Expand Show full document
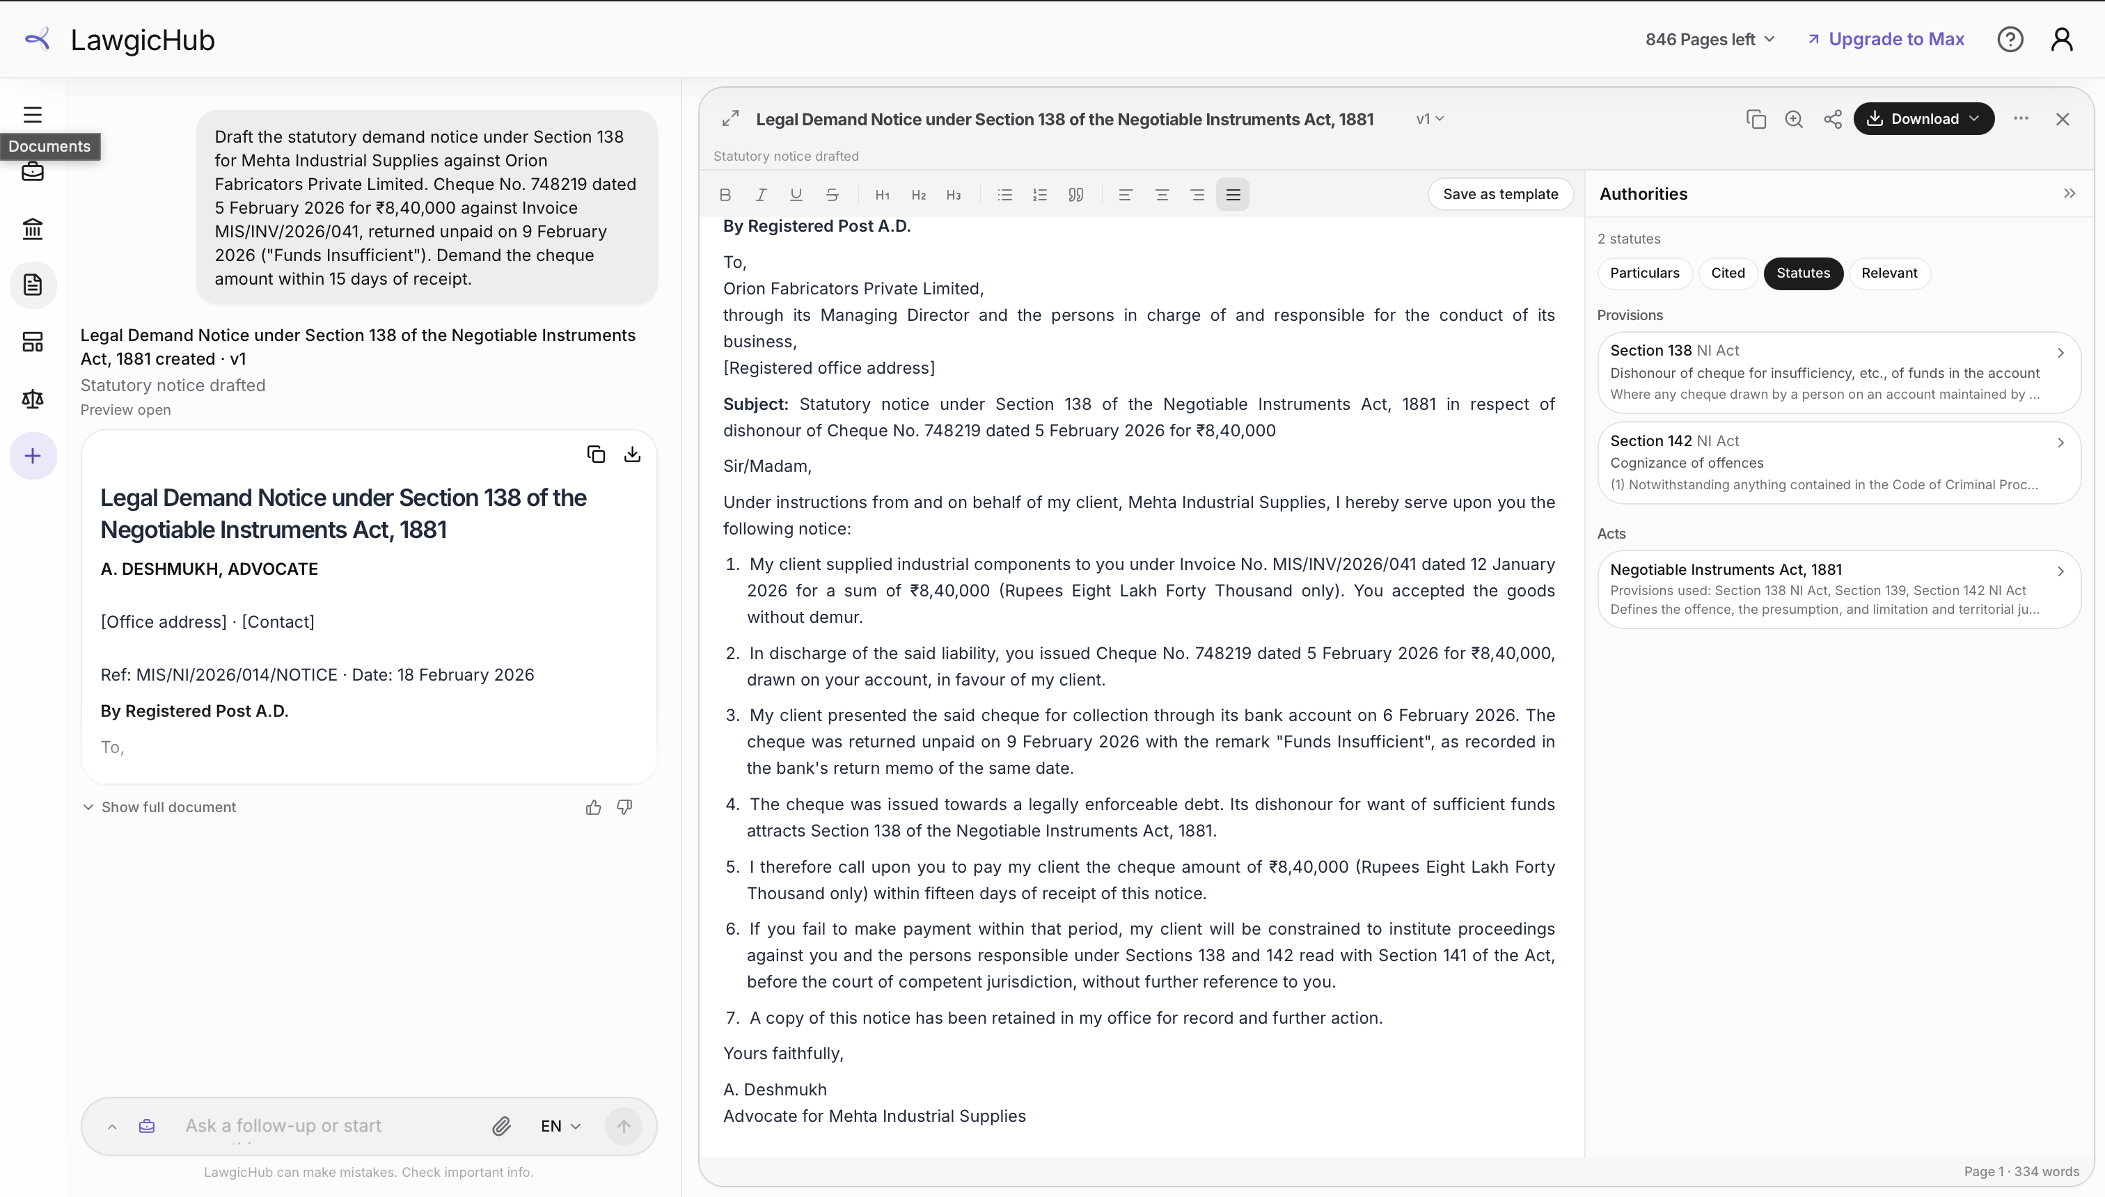The image size is (2105, 1197). click(x=159, y=807)
